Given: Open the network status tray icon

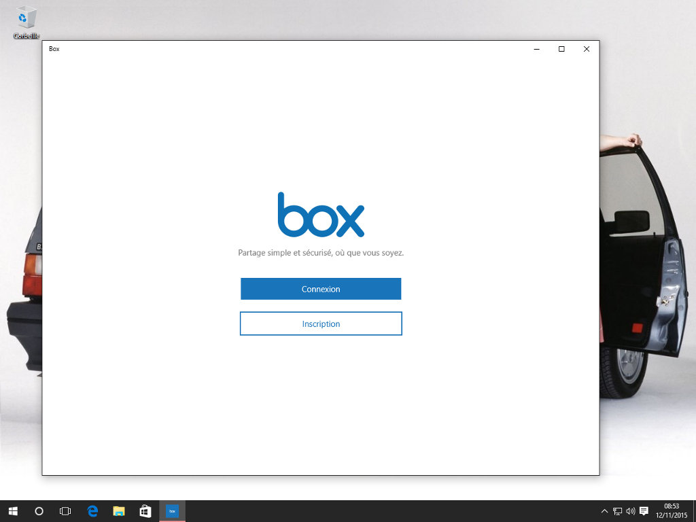Looking at the screenshot, I should click(x=618, y=511).
